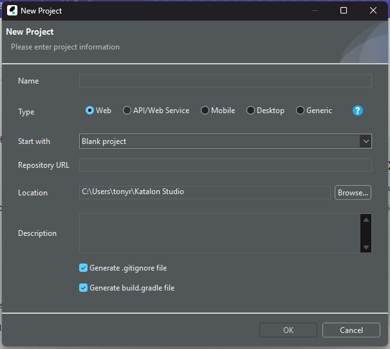
Task: Select the Web project type
Action: coord(90,111)
